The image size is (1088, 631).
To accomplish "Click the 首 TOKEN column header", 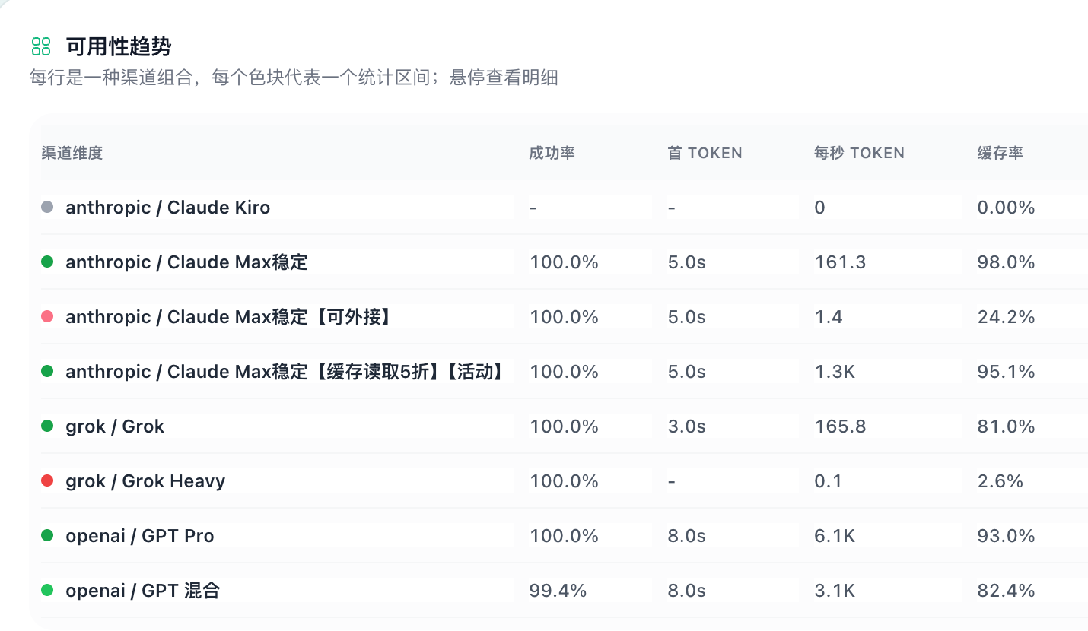I will [705, 153].
